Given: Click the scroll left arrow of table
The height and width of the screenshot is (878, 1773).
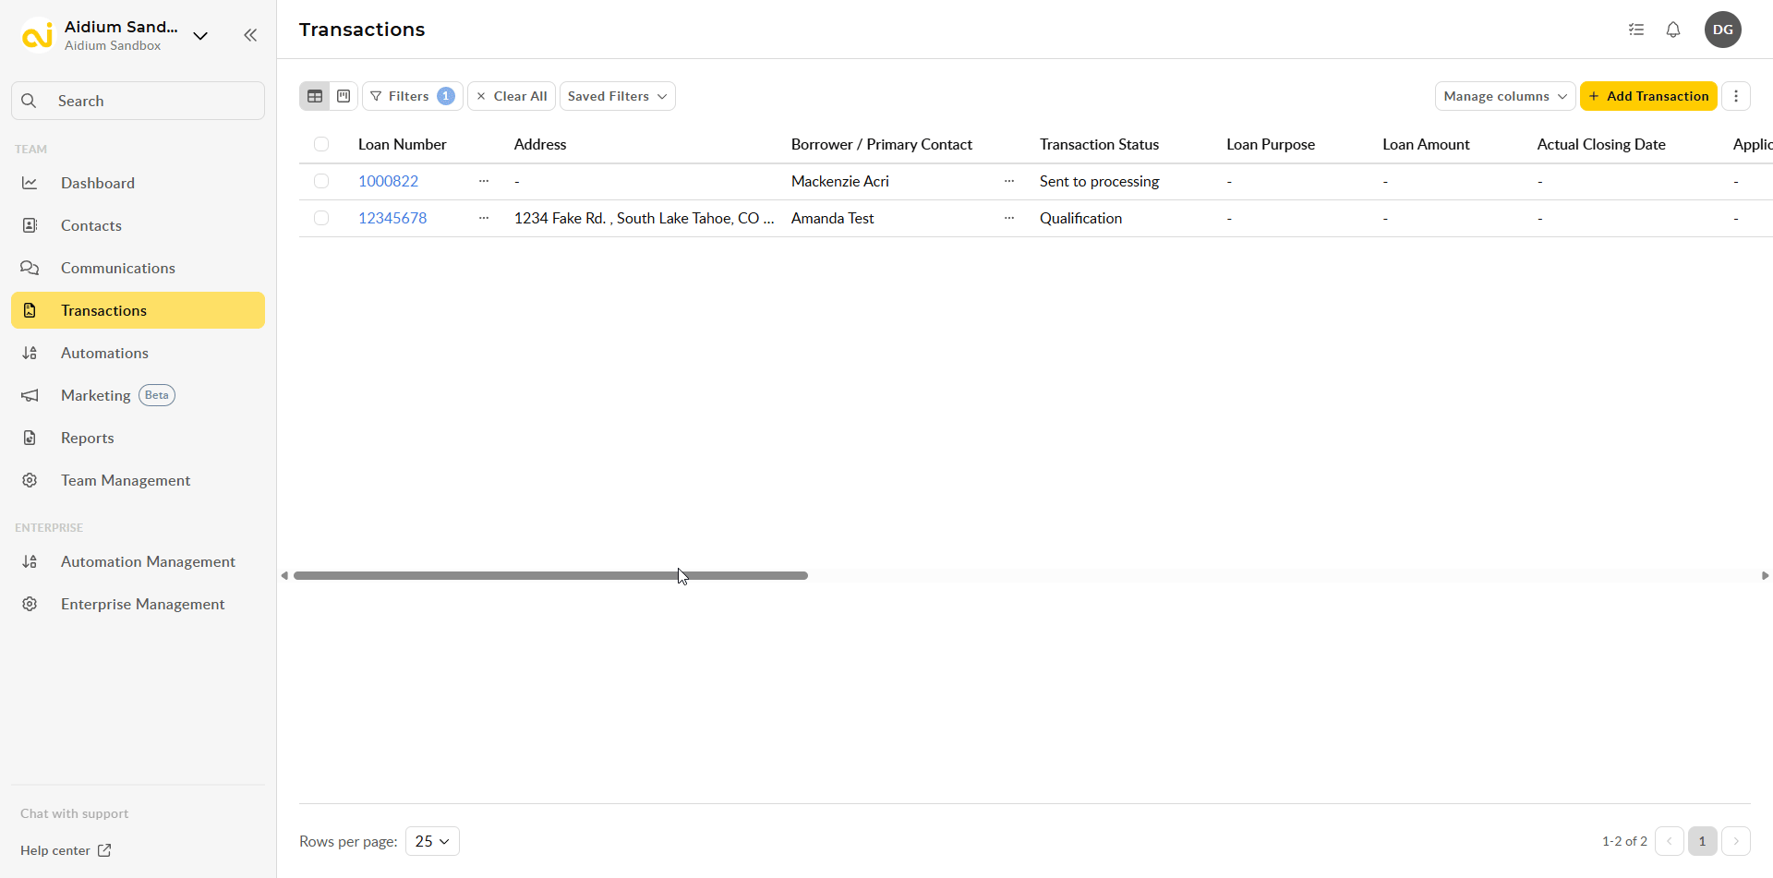Looking at the screenshot, I should pos(284,575).
